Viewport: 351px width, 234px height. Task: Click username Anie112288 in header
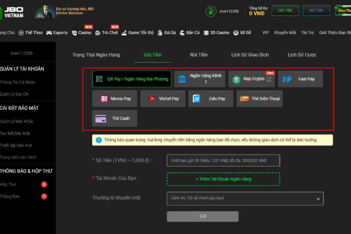click(x=229, y=11)
